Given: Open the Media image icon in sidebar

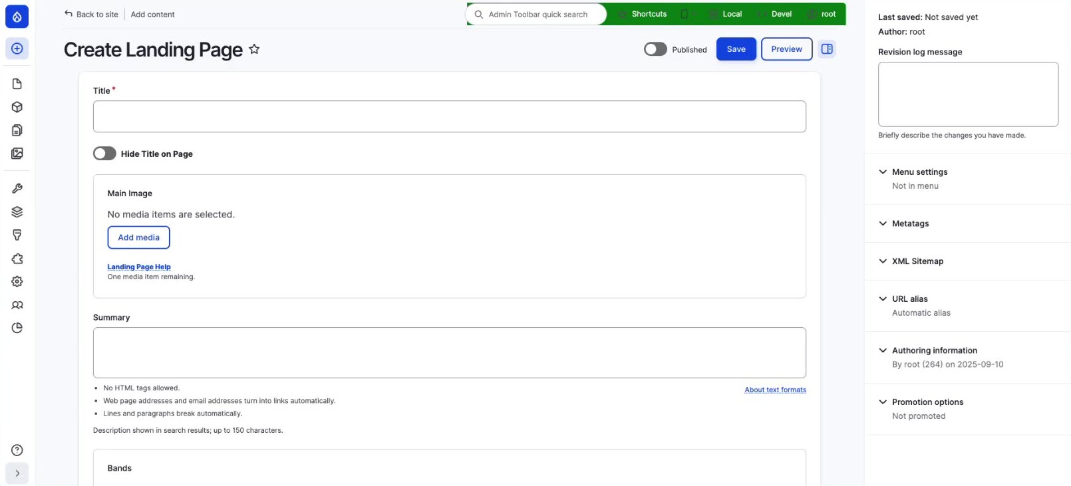Looking at the screenshot, I should (17, 154).
